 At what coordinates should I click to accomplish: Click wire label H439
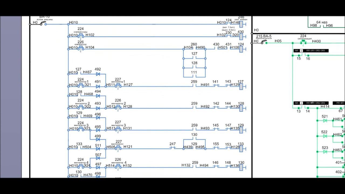[188, 147]
